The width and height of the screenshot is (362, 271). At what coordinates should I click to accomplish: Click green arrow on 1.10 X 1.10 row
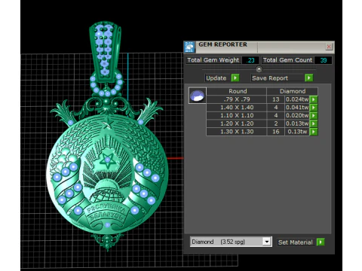pyautogui.click(x=314, y=115)
